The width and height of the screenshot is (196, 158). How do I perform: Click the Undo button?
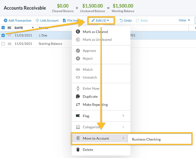[x=126, y=21]
